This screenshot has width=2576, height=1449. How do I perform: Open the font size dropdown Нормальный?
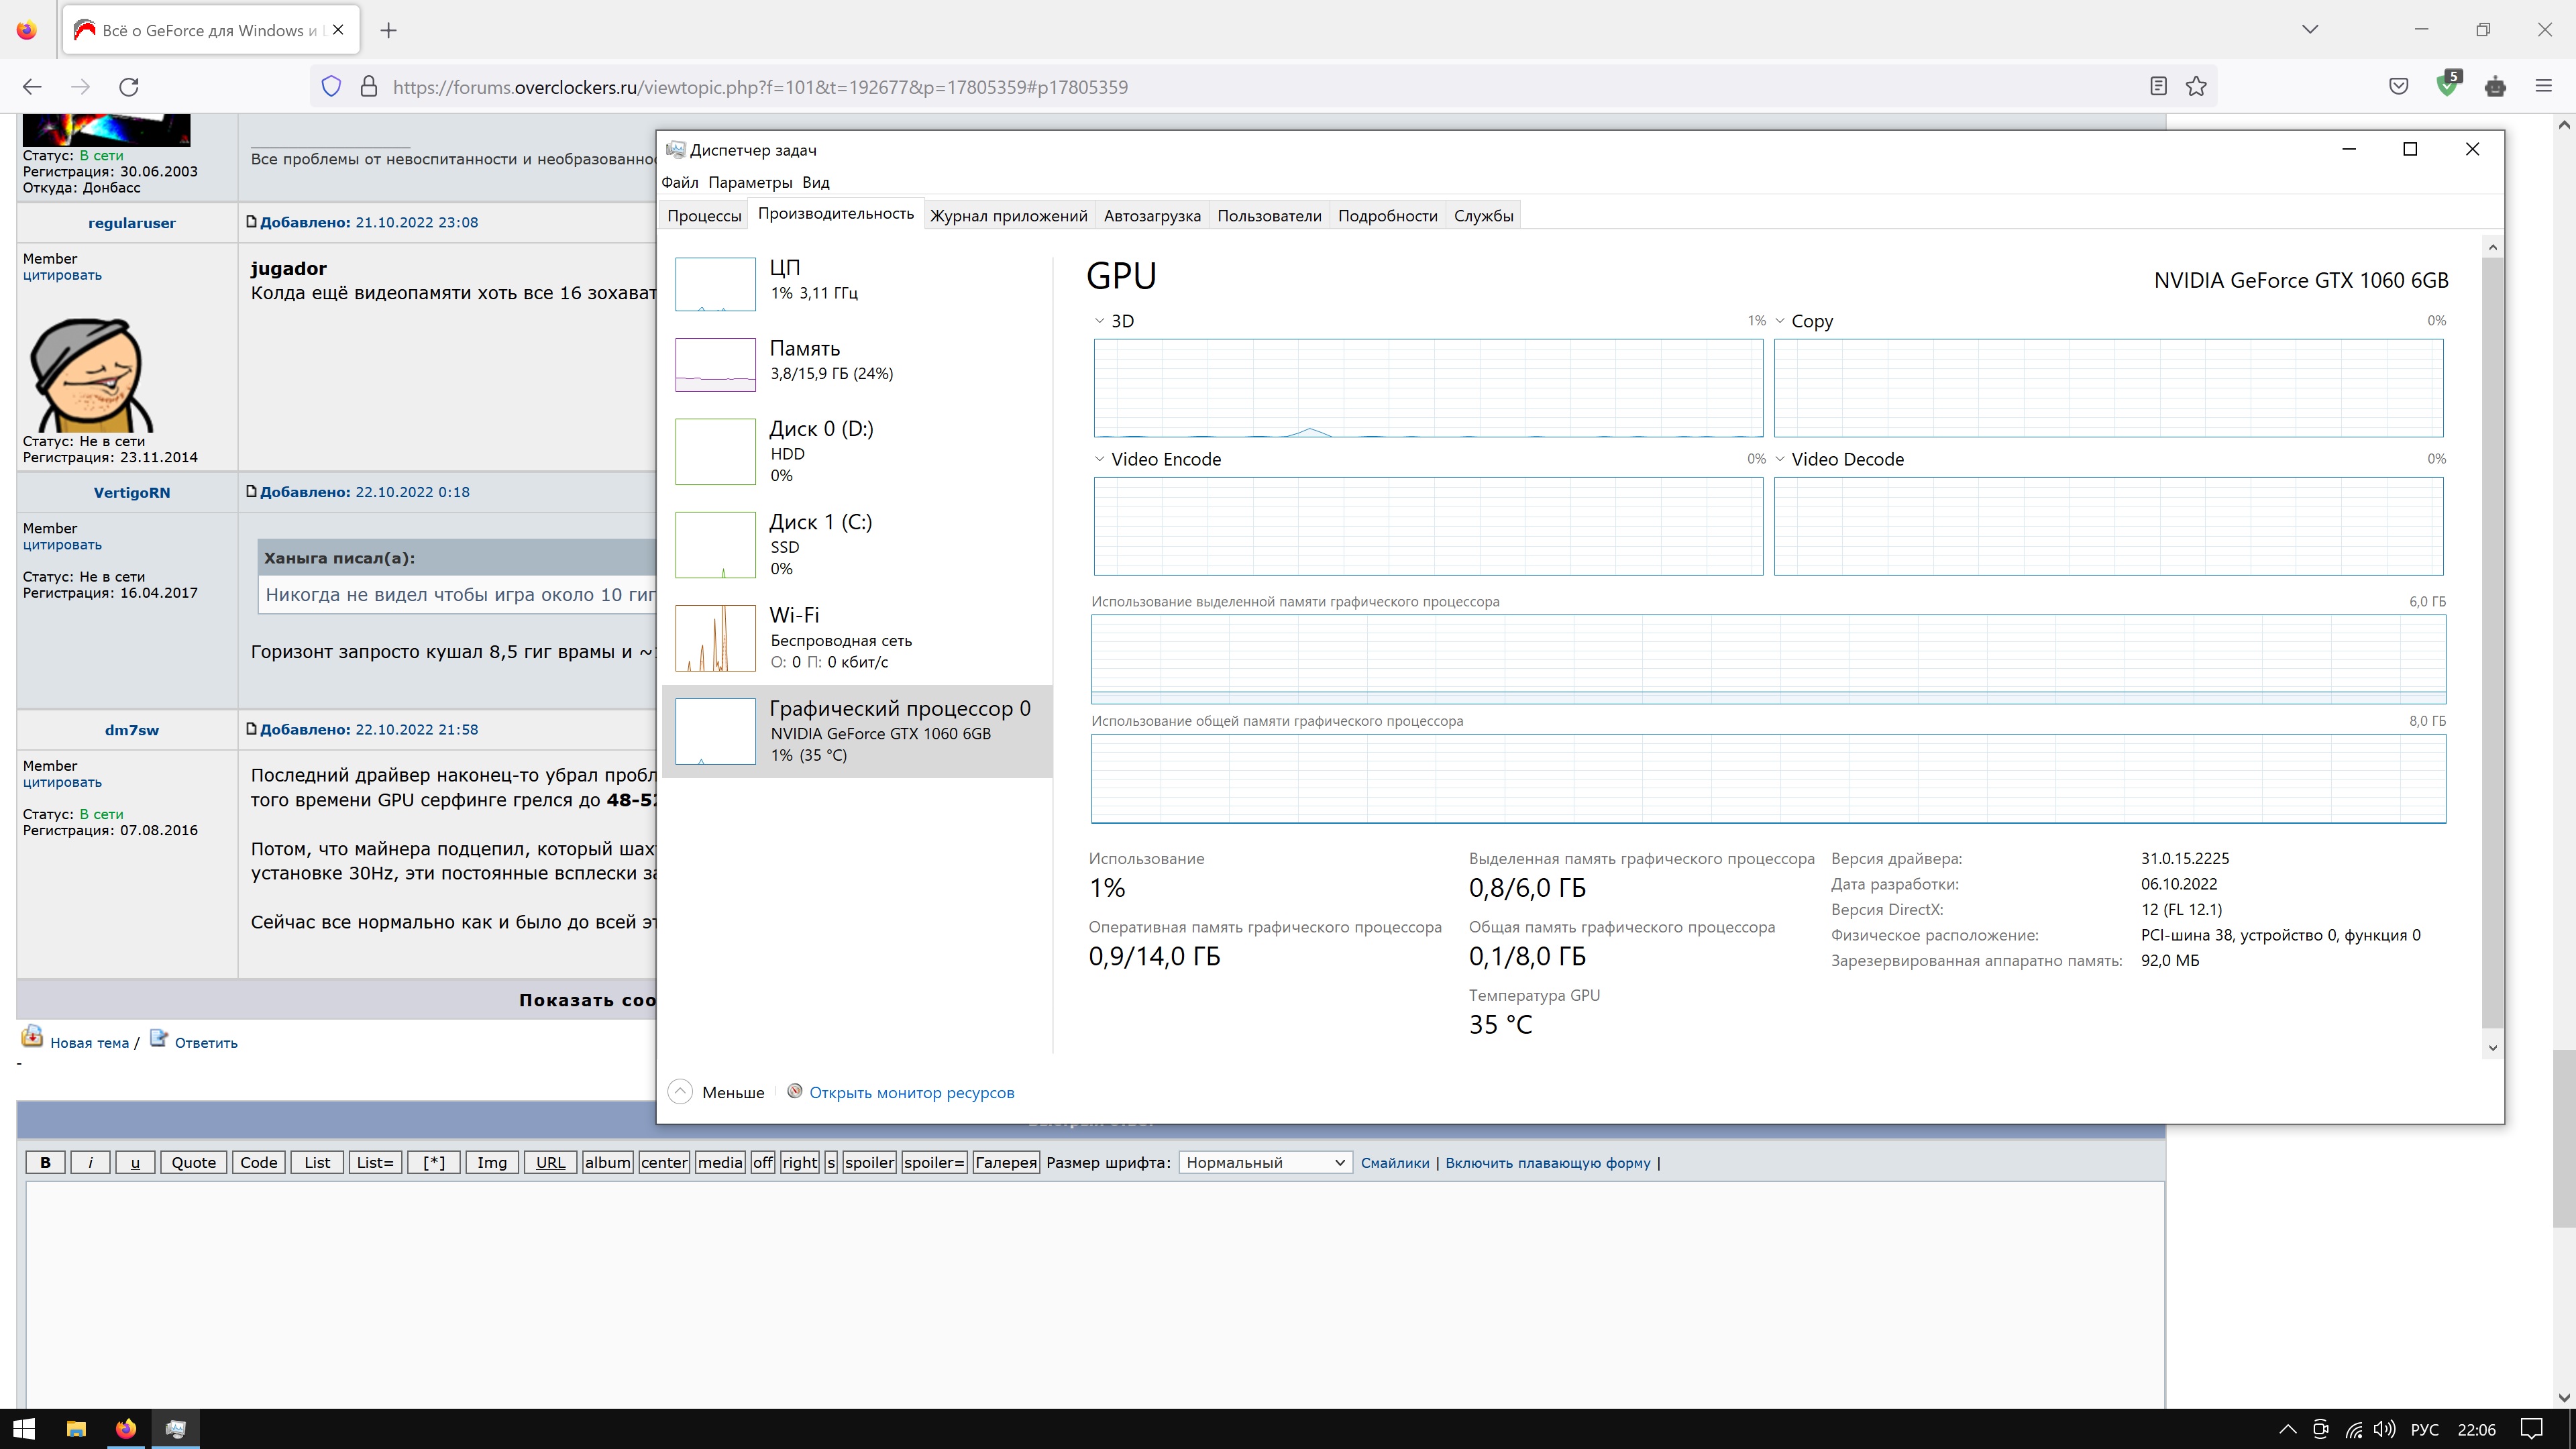[x=1265, y=1162]
